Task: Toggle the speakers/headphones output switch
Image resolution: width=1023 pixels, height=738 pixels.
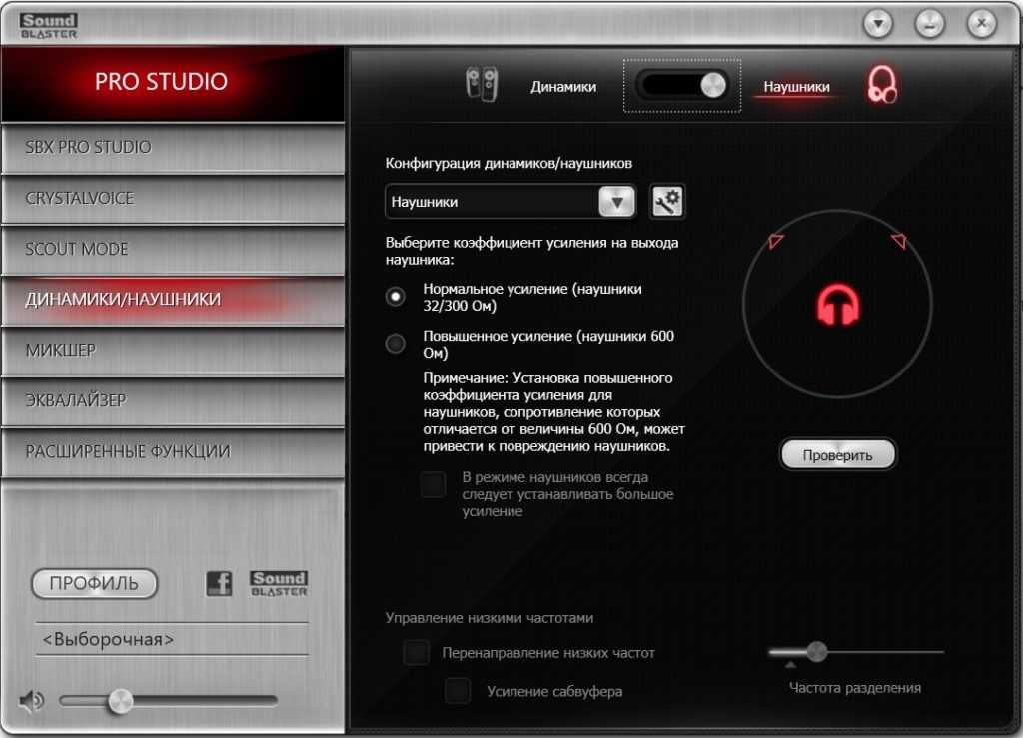Action: (682, 86)
